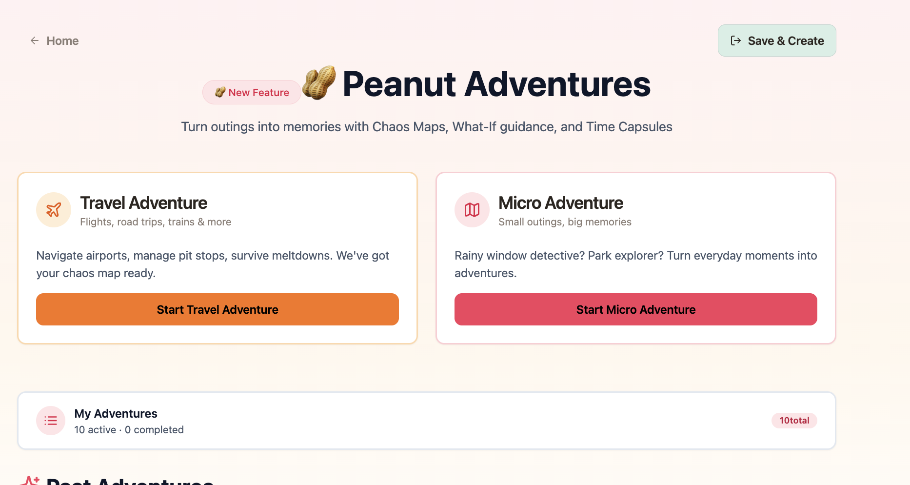Click the 10total badge
910x485 pixels.
(794, 420)
